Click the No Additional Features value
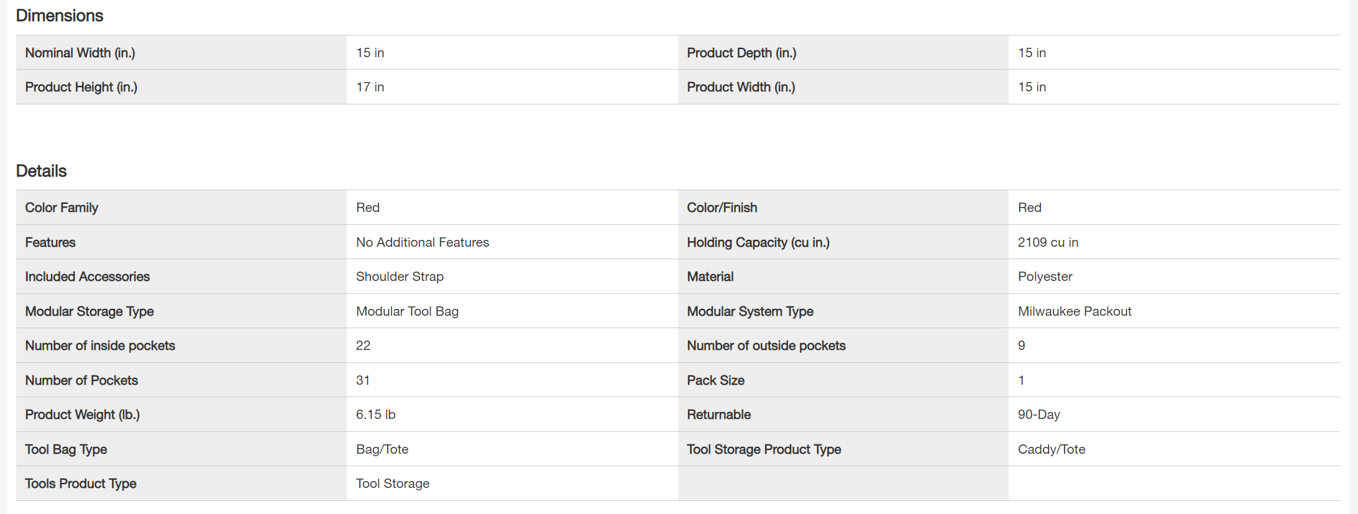1358x514 pixels. (x=423, y=242)
